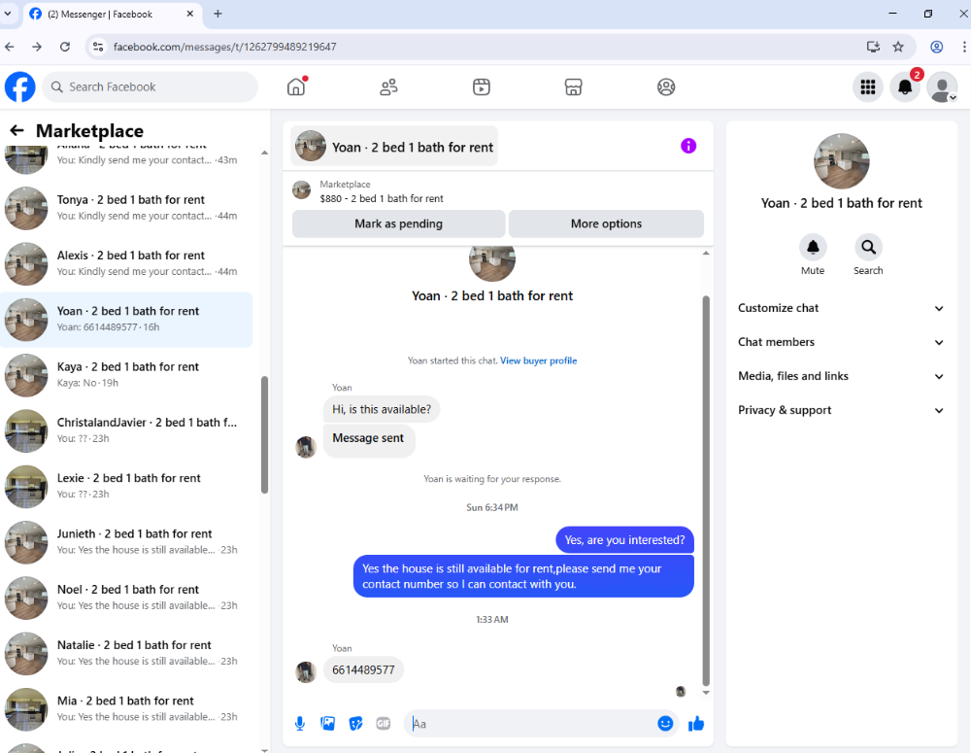This screenshot has width=971, height=753.
Task: Select Yoan chat in conversation list
Action: click(127, 319)
